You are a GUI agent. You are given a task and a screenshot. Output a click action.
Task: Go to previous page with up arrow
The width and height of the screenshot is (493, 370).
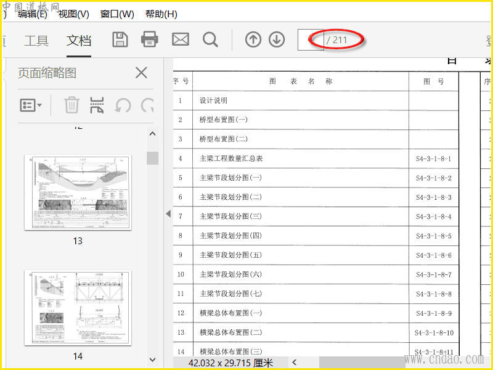[x=253, y=40]
